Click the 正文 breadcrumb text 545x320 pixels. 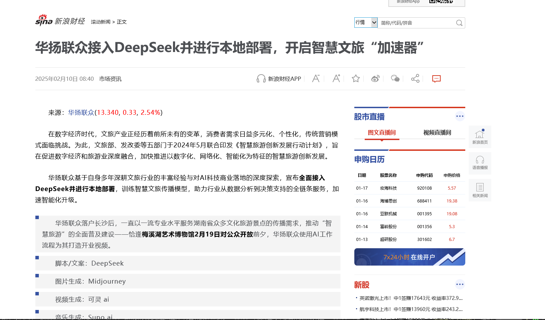[x=122, y=22]
